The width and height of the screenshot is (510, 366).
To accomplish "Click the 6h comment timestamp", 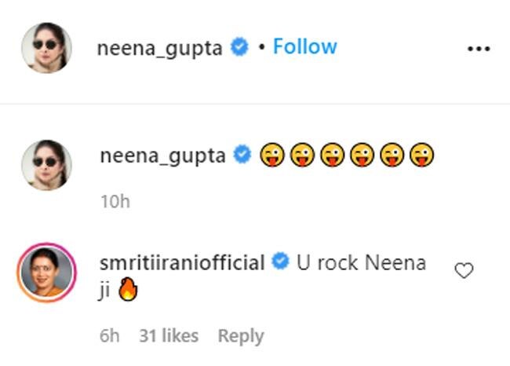I will tap(109, 336).
